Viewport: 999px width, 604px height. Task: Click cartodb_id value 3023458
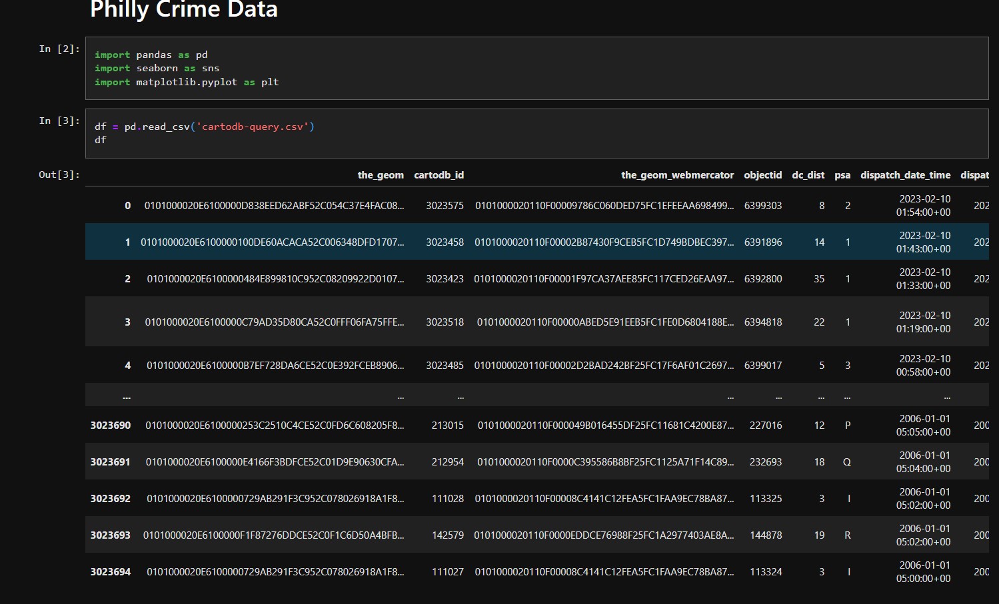pos(445,242)
